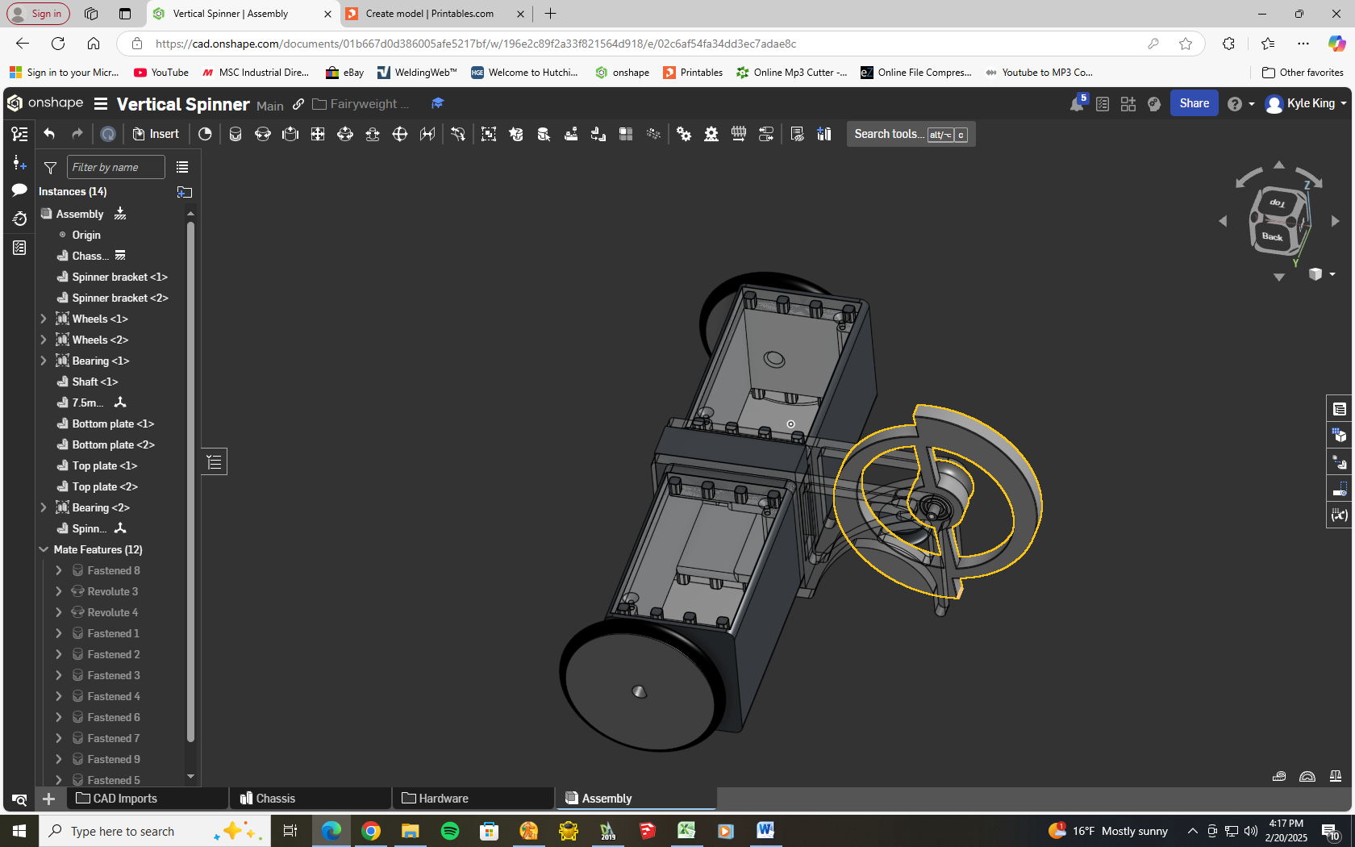1355x847 pixels.
Task: Open the Onshape hamburger document menu
Action: (101, 104)
